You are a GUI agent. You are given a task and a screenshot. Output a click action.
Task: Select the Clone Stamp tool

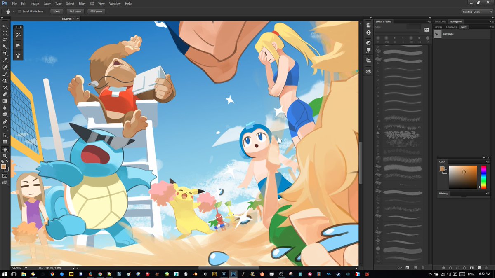pos(5,81)
